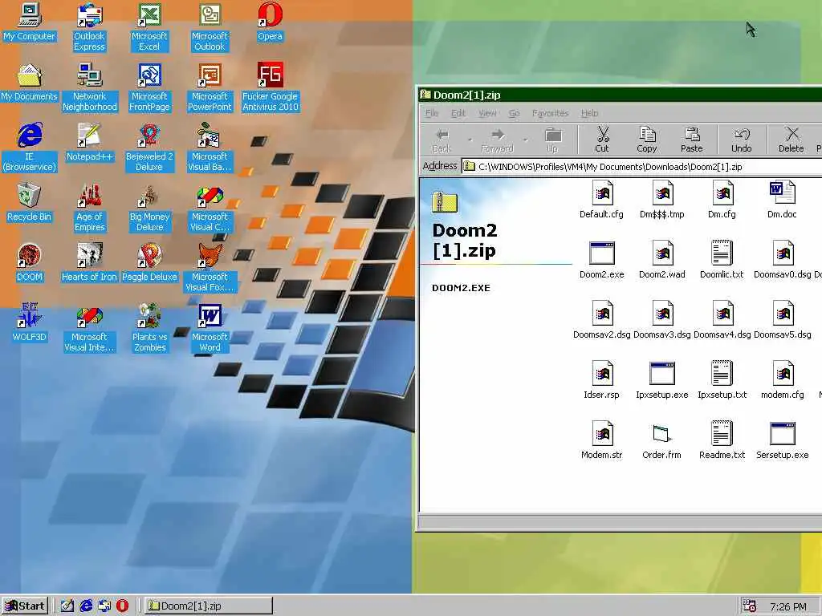
Task: Select the Ipxsetup.exe file
Action: pos(661,379)
